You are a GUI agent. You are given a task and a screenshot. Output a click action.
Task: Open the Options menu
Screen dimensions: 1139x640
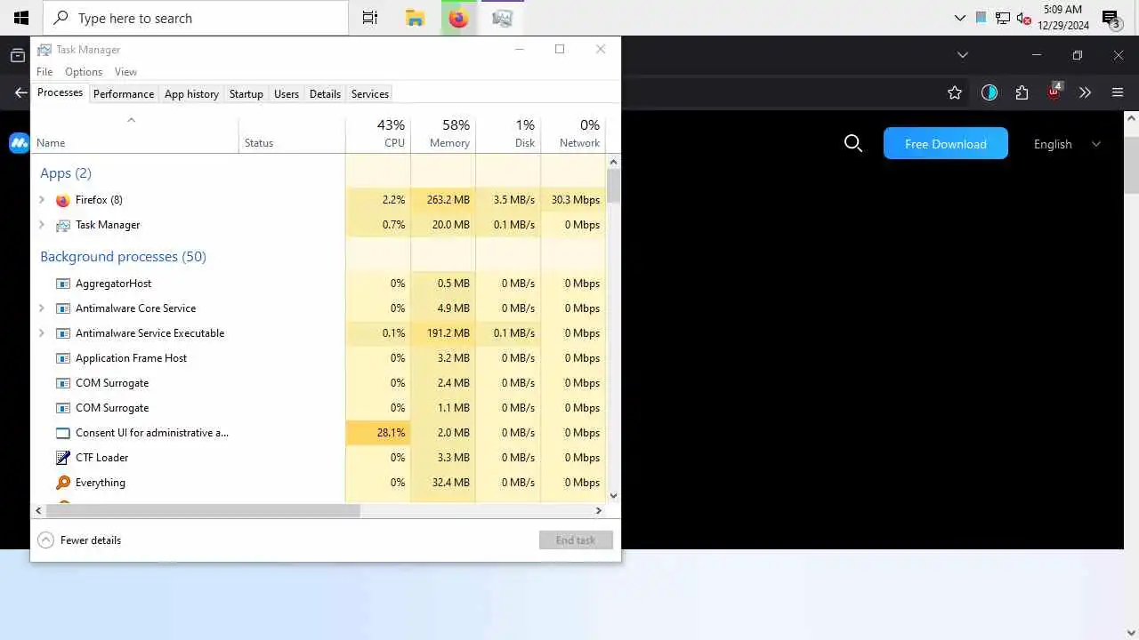[84, 72]
